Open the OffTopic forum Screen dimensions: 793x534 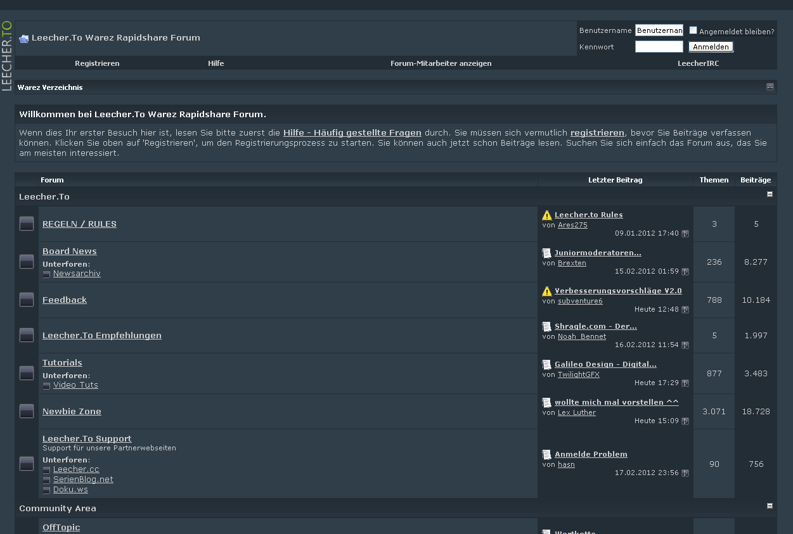coord(61,528)
